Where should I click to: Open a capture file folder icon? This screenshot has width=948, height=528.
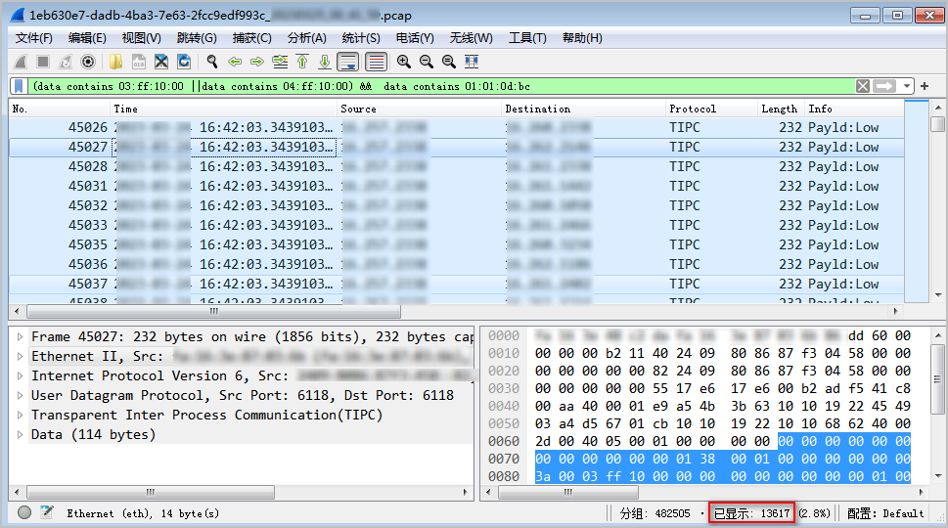[x=115, y=62]
